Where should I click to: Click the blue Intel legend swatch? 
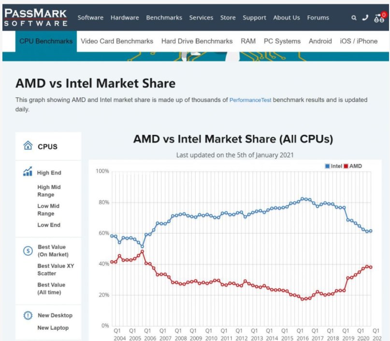point(328,166)
